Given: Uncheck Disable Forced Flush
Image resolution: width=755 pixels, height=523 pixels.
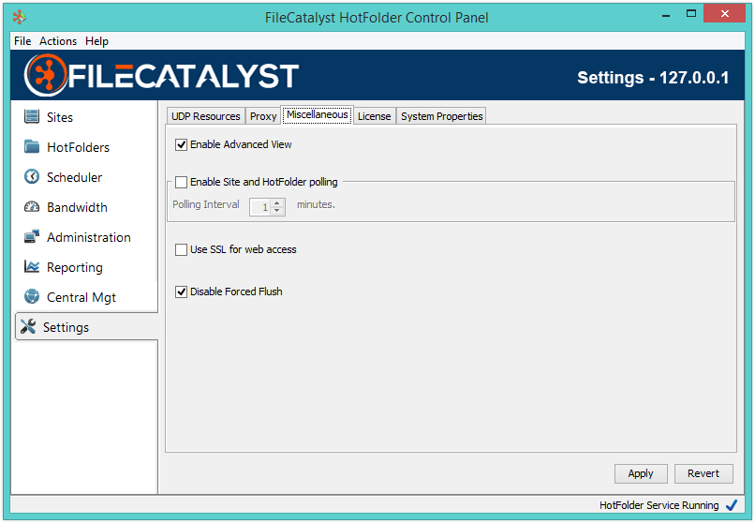Looking at the screenshot, I should click(x=181, y=291).
